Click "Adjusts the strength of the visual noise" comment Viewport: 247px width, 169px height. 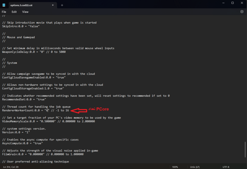coord(50,150)
